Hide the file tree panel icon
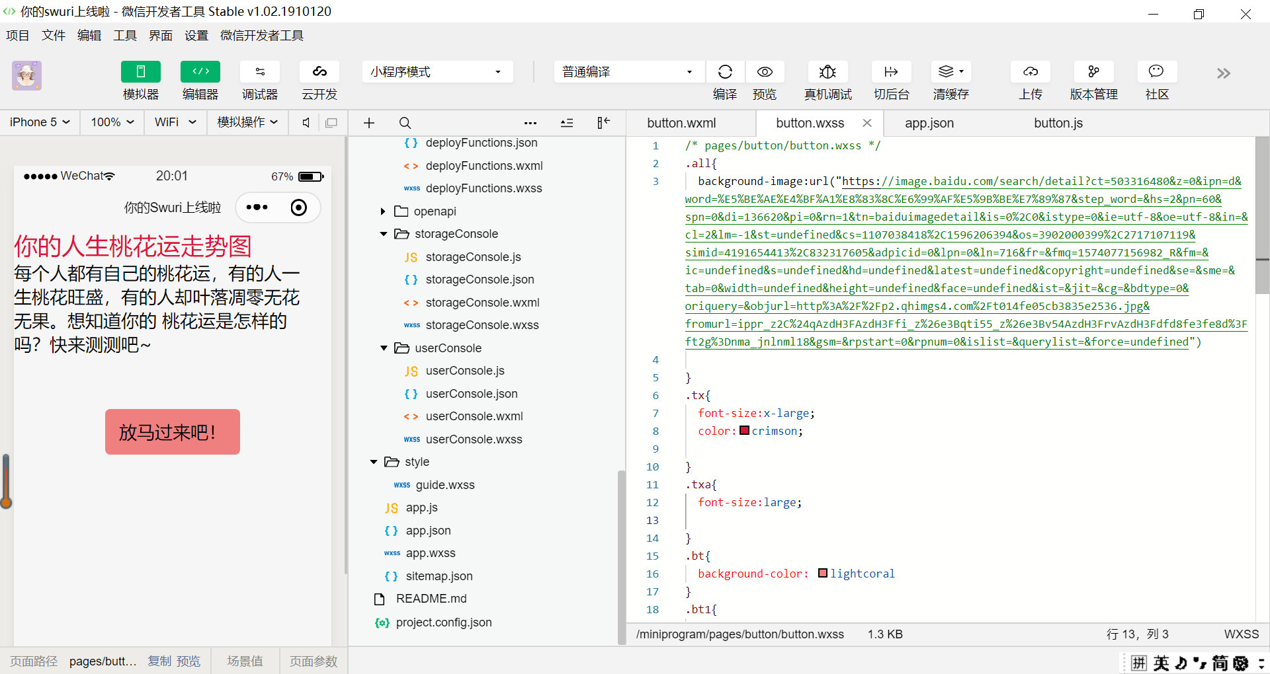1270x674 pixels. point(603,123)
